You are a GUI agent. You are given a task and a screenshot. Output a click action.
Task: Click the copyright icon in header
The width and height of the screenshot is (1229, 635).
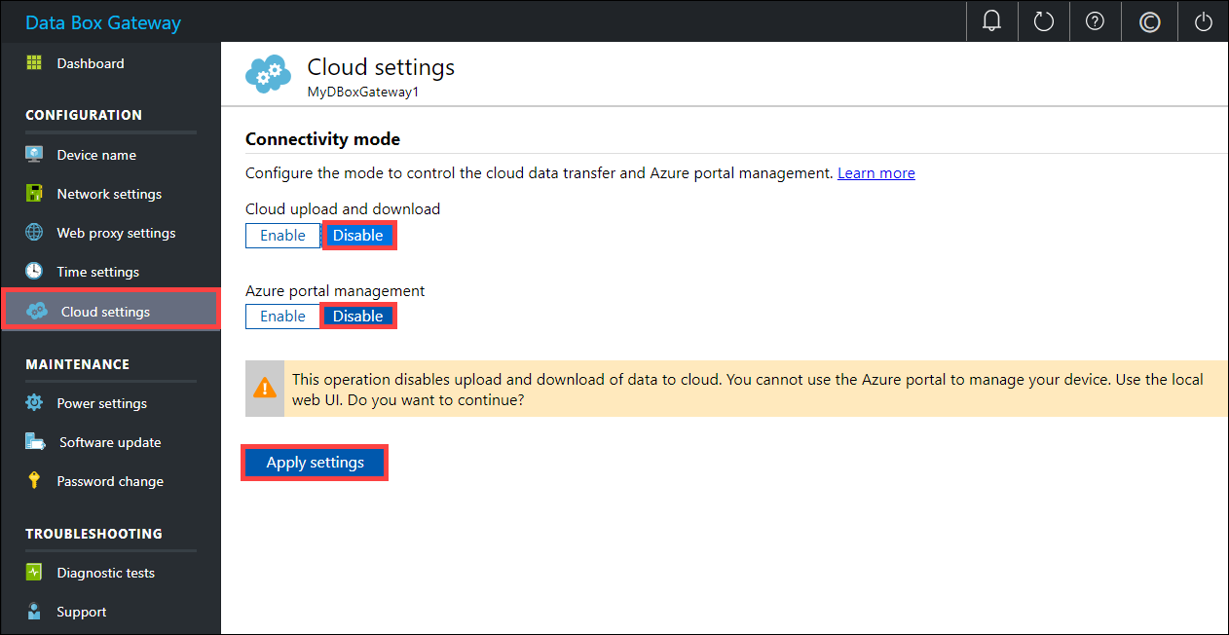(1149, 21)
